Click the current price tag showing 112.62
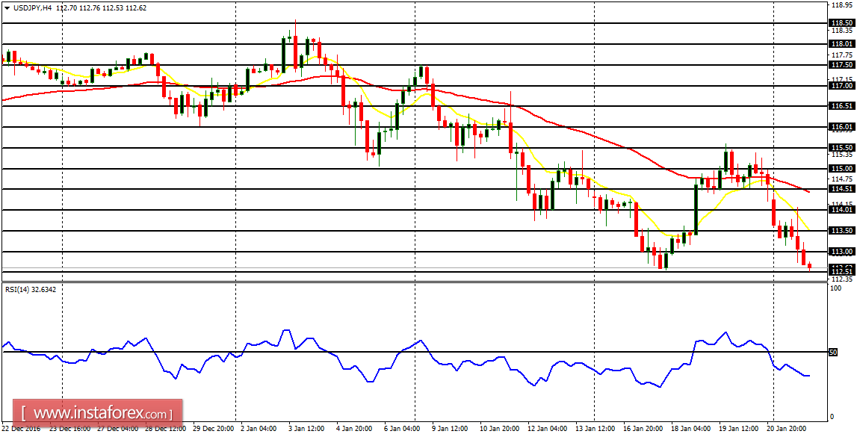This screenshot has width=857, height=437. pos(844,266)
